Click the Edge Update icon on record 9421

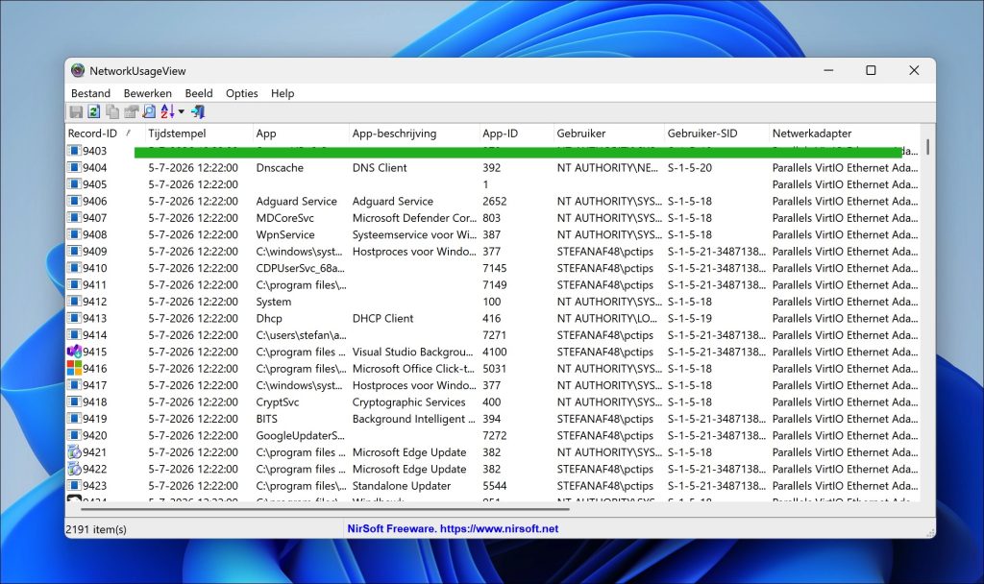coord(74,452)
